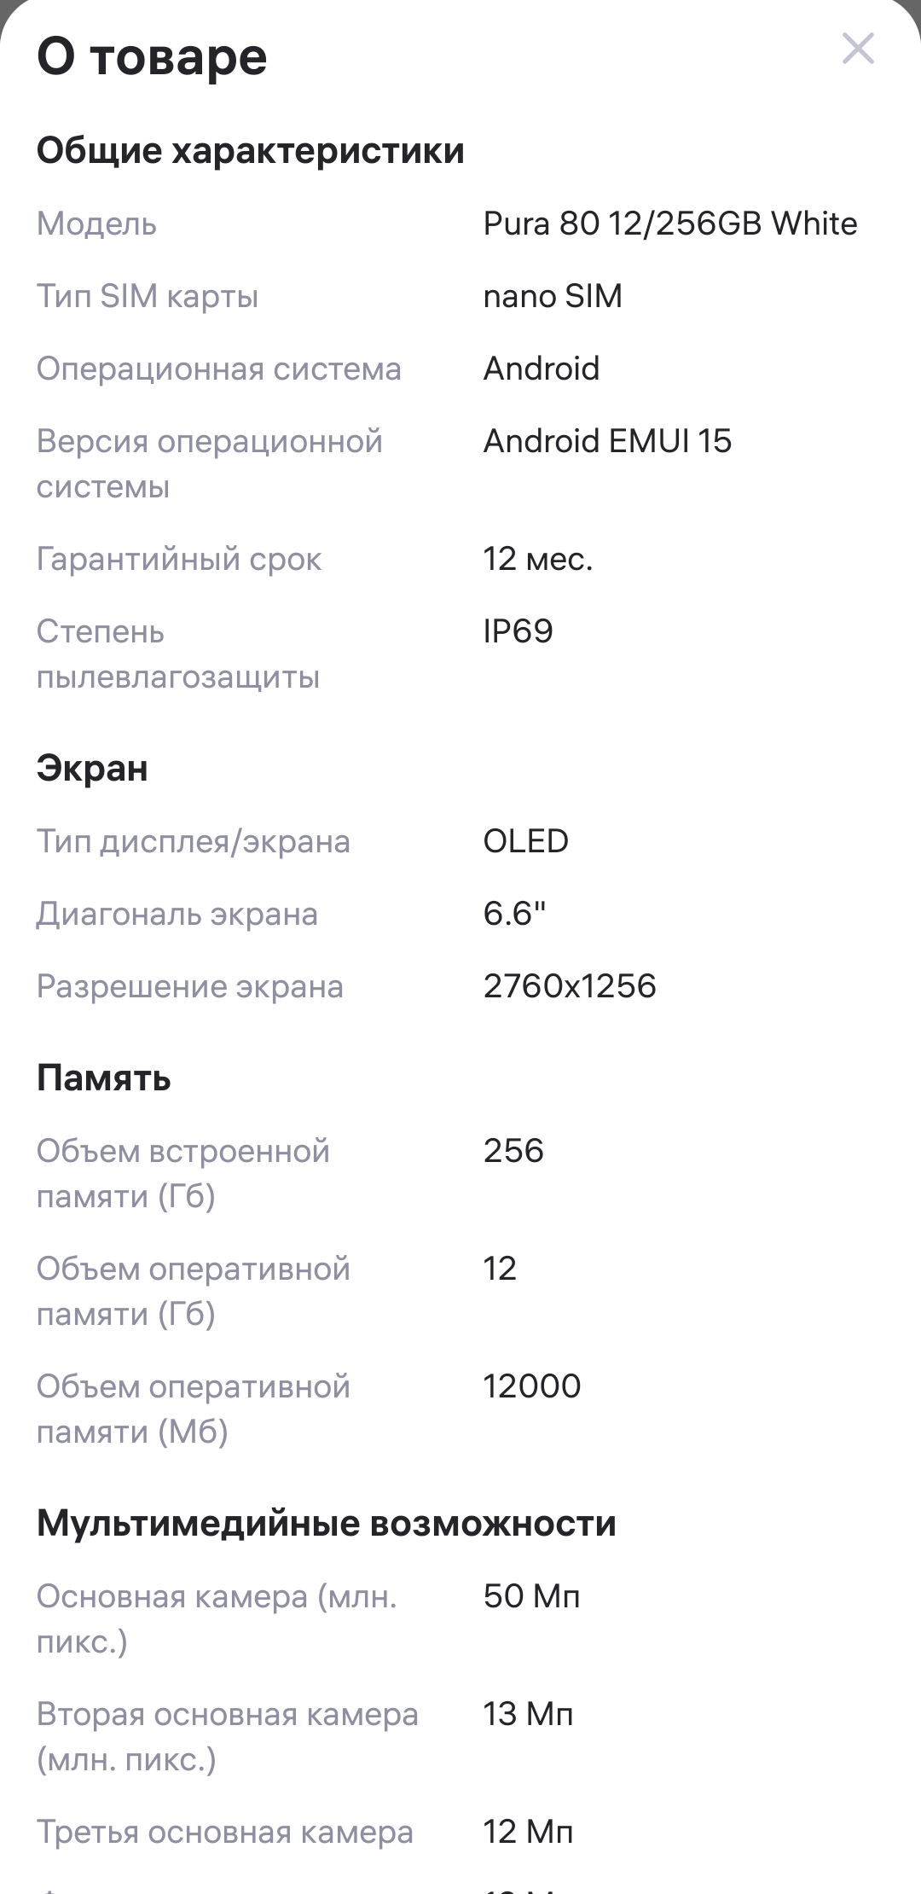Tap the "nano SIM" value
The height and width of the screenshot is (1894, 921).
553,296
